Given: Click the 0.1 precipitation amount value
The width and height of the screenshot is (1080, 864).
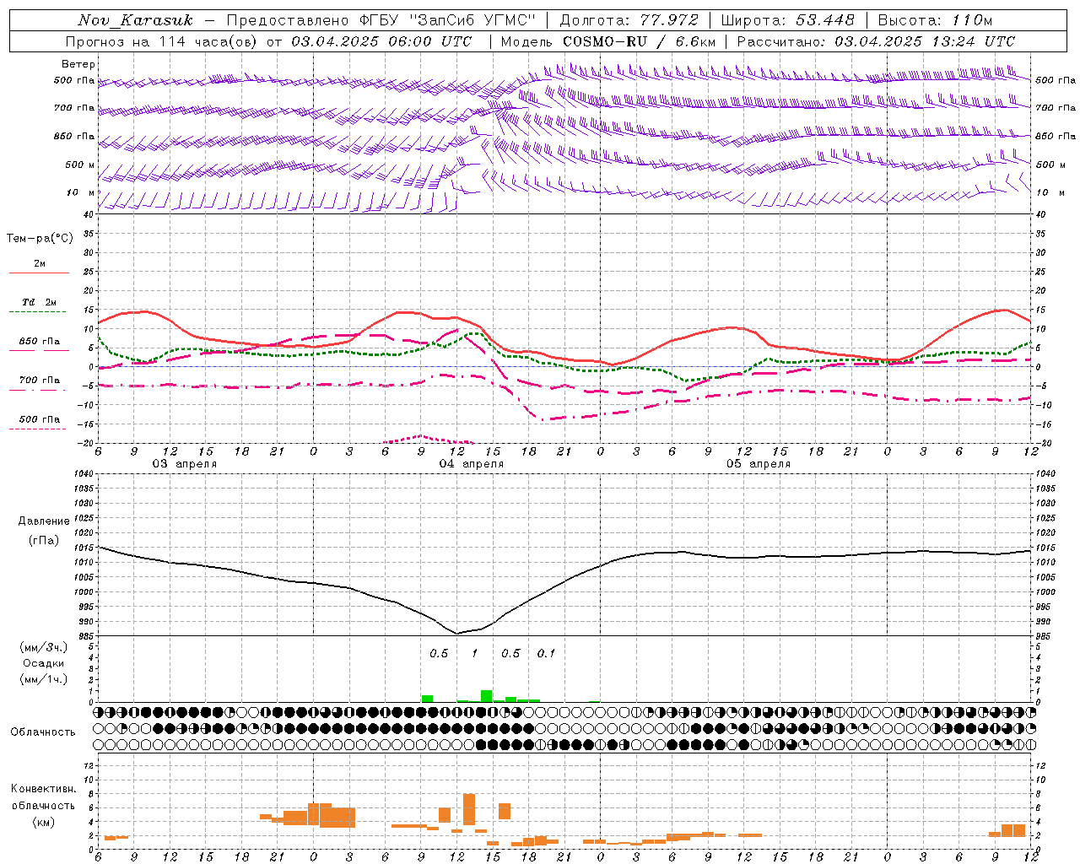Looking at the screenshot, I should (546, 653).
